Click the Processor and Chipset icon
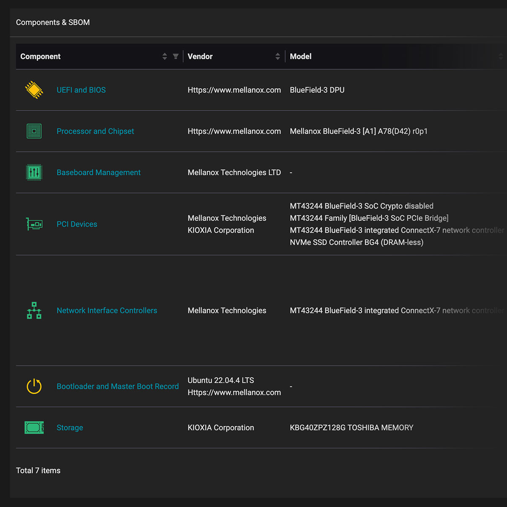 click(x=34, y=131)
